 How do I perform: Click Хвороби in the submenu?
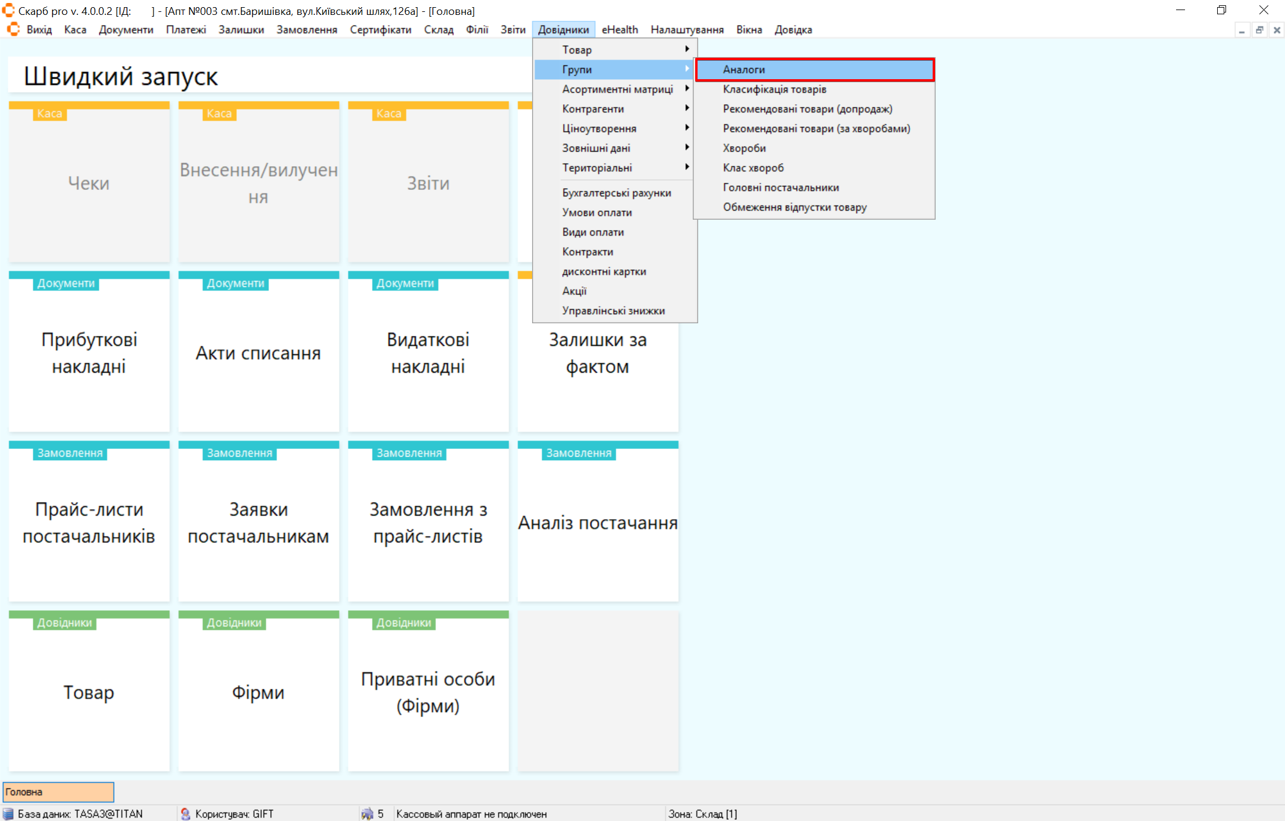click(x=744, y=148)
